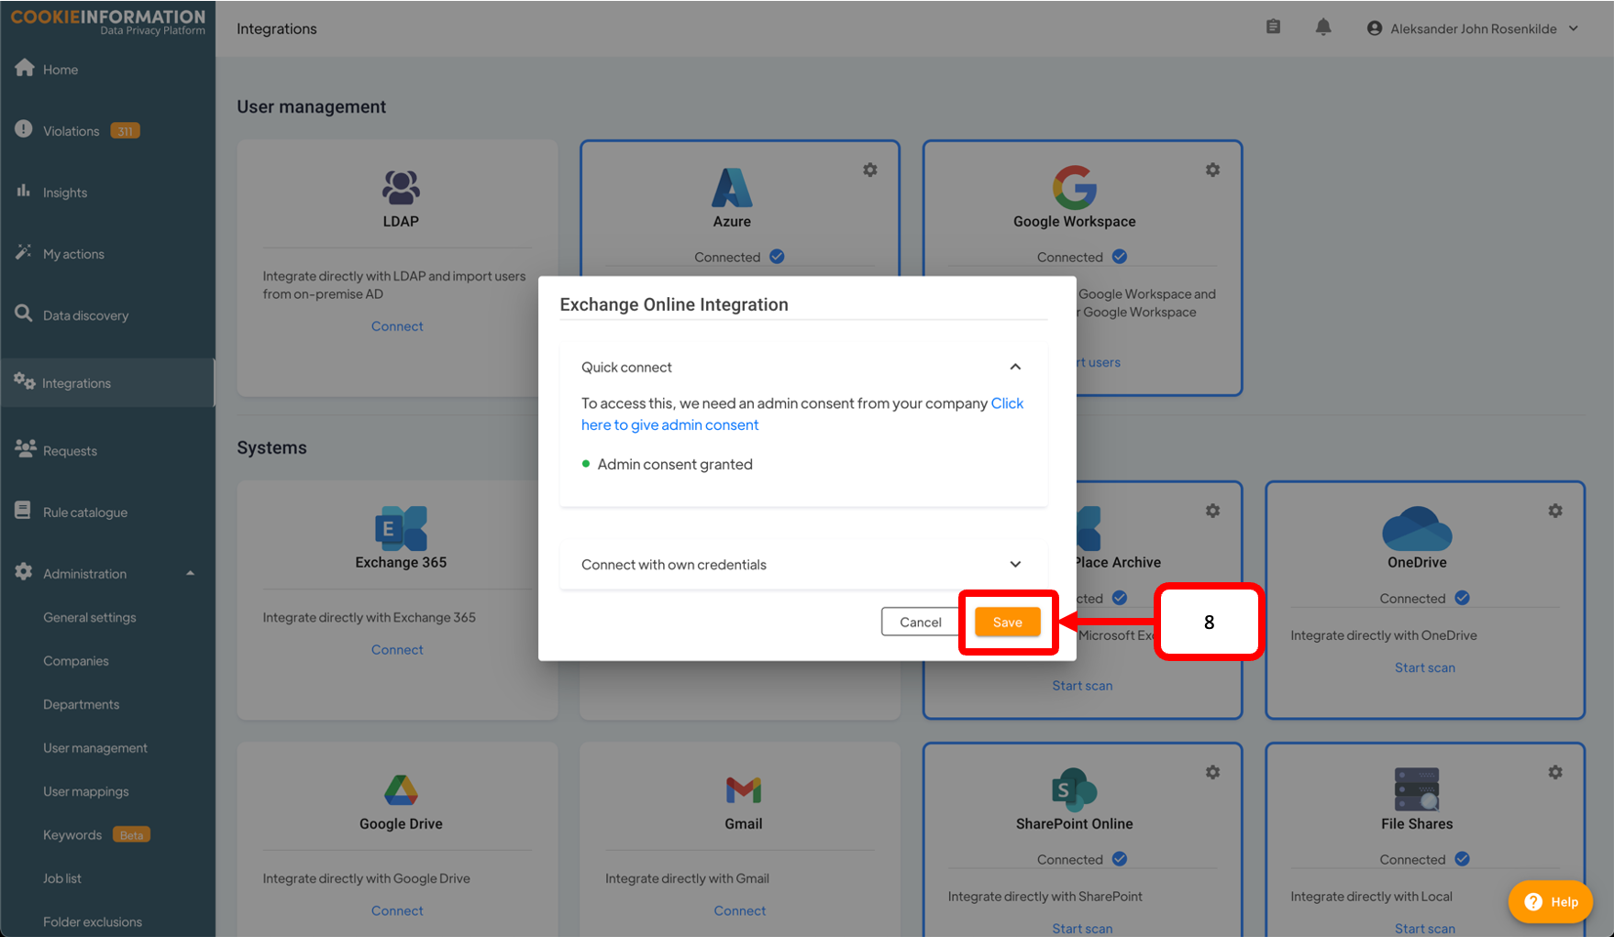
Task: Click Start scan under OneDrive
Action: (1424, 667)
